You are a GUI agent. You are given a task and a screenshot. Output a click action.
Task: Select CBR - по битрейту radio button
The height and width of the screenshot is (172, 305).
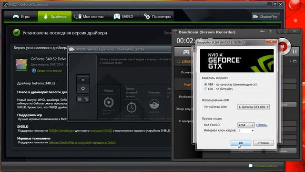pyautogui.click(x=205, y=89)
